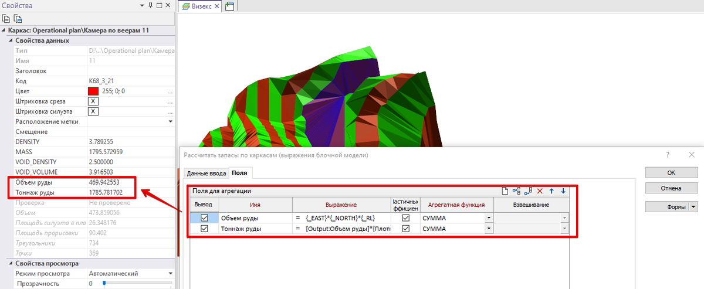Open a new window tab icon
The height and width of the screenshot is (289, 704).
[229, 6]
